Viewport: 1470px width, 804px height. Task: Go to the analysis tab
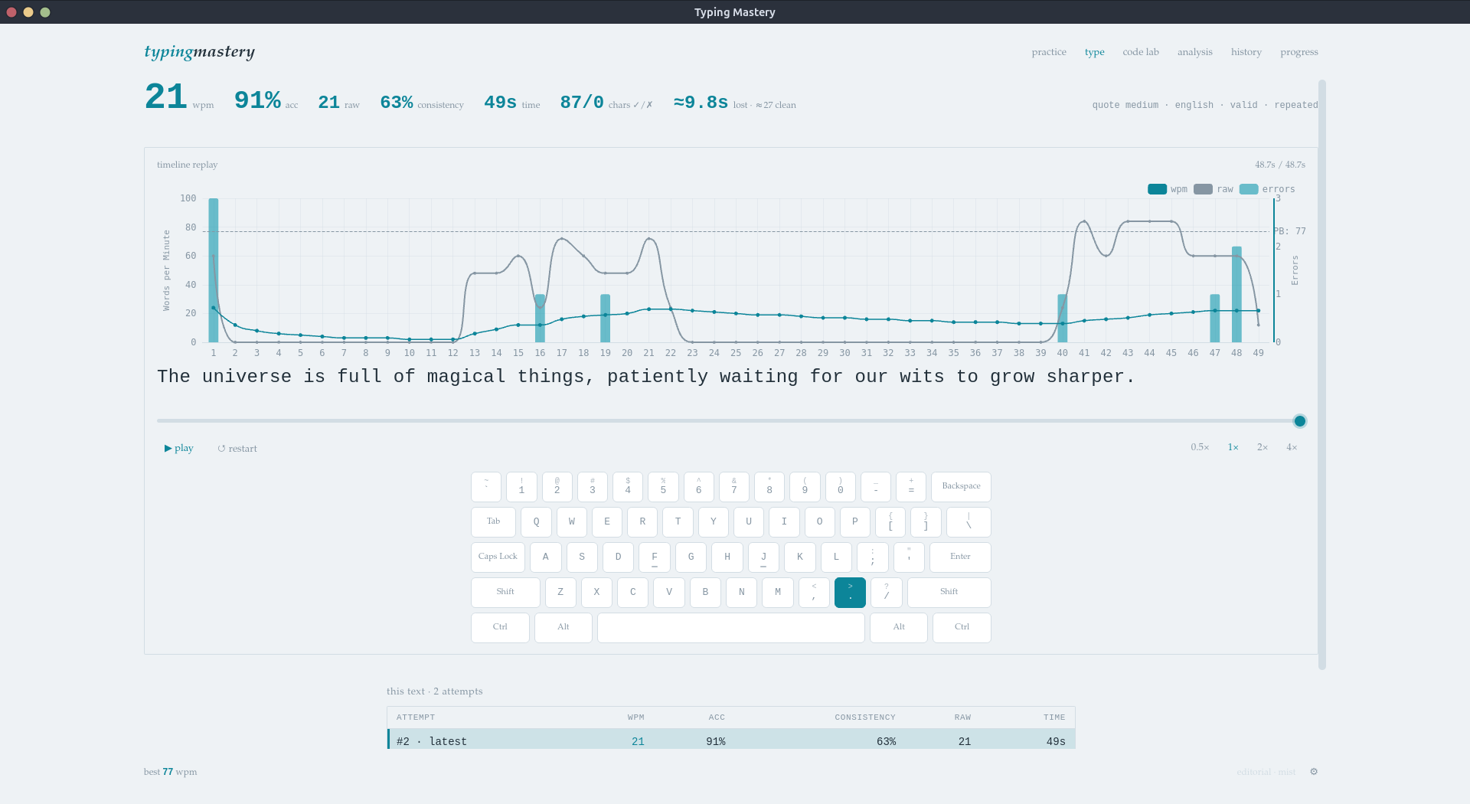pyautogui.click(x=1194, y=52)
